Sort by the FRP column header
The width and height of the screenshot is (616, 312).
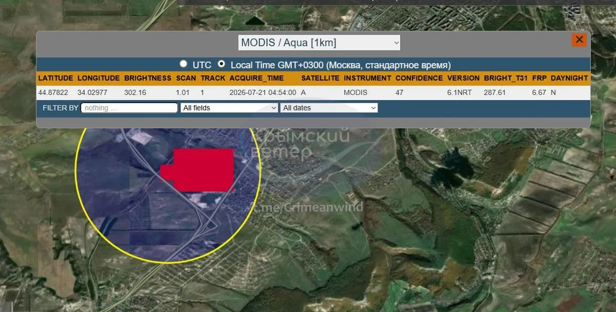click(539, 78)
